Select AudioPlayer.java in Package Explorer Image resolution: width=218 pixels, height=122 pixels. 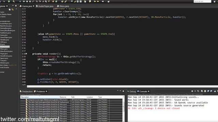click(6, 23)
